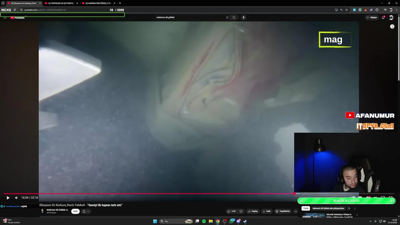
Task: Play the YouTube video
Action: [8, 198]
